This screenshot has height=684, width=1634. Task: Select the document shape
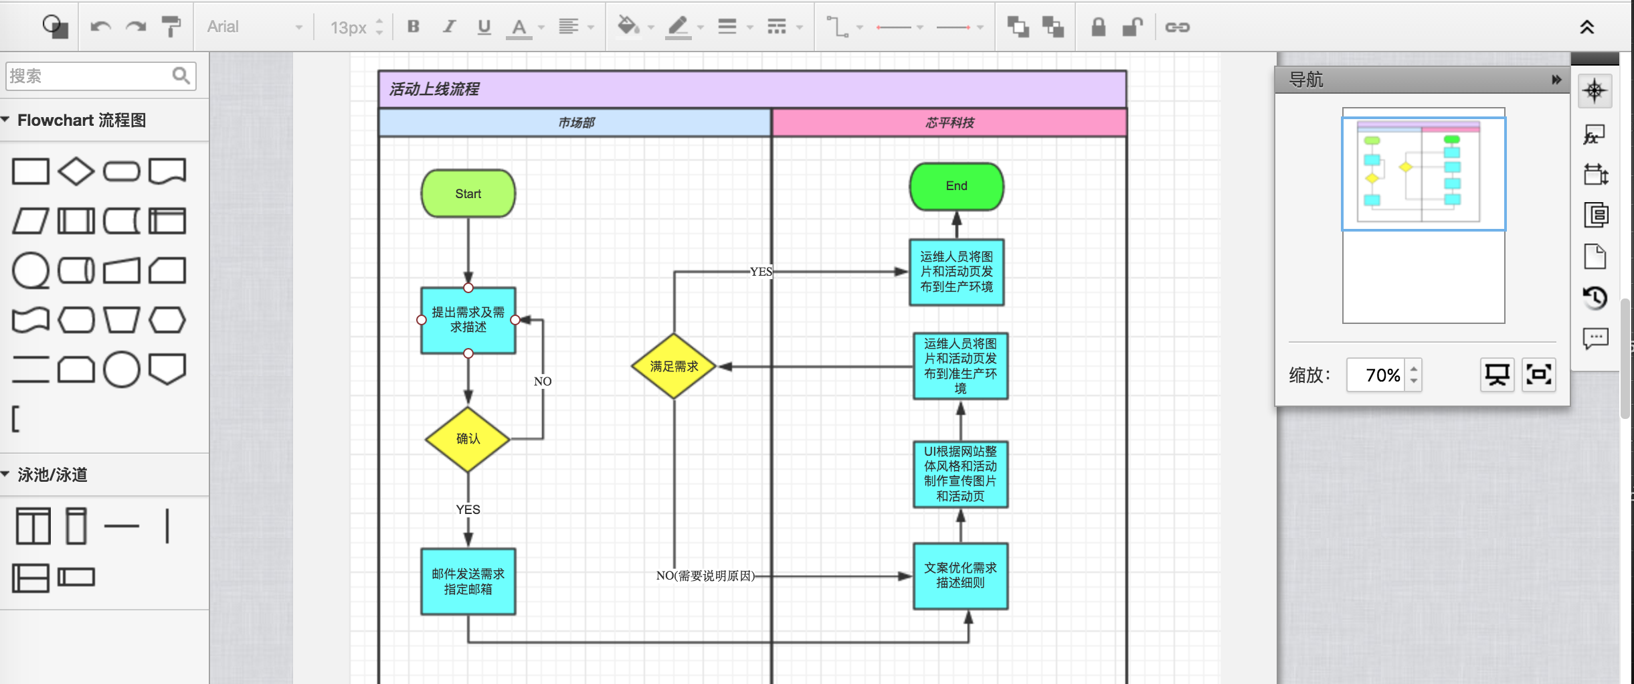coord(167,171)
